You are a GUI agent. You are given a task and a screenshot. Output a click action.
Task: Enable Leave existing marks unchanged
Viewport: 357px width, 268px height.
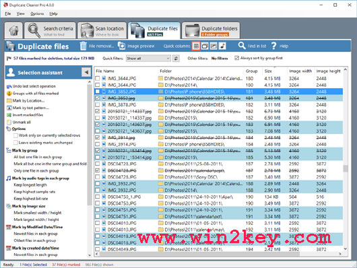coord(15,143)
